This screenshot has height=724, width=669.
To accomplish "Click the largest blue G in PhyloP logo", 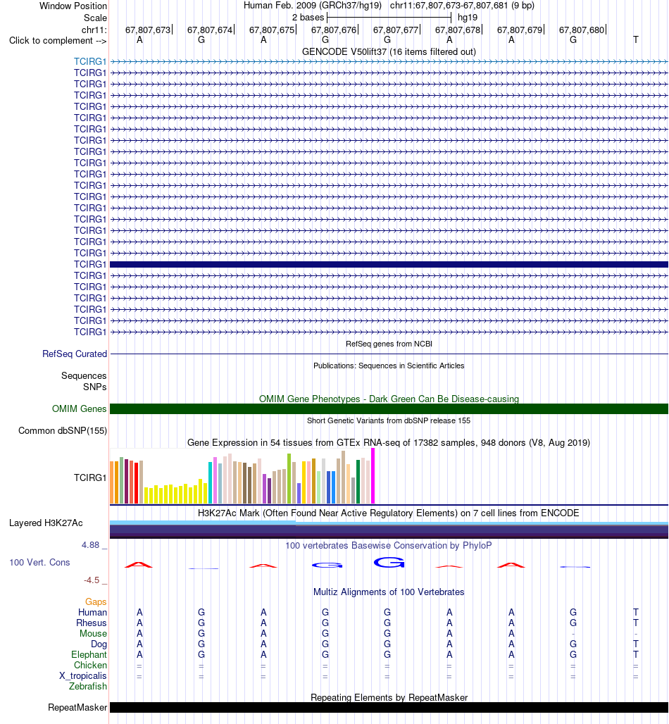I will coord(389,563).
